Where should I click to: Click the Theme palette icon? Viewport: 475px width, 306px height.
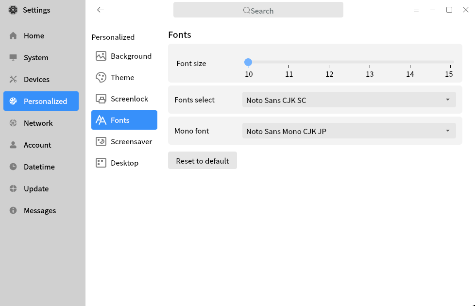pos(101,77)
